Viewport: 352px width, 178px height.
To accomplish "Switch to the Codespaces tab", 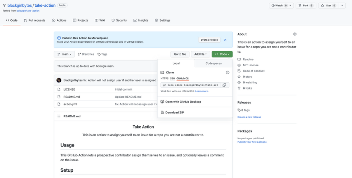I will tap(214, 63).
